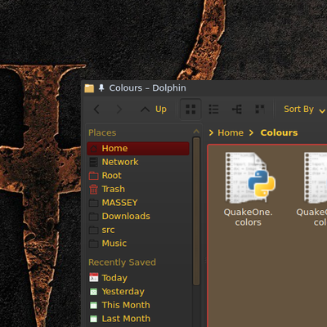The image size is (327, 327).
Task: Open Network in the Places panel
Action: tap(138, 162)
